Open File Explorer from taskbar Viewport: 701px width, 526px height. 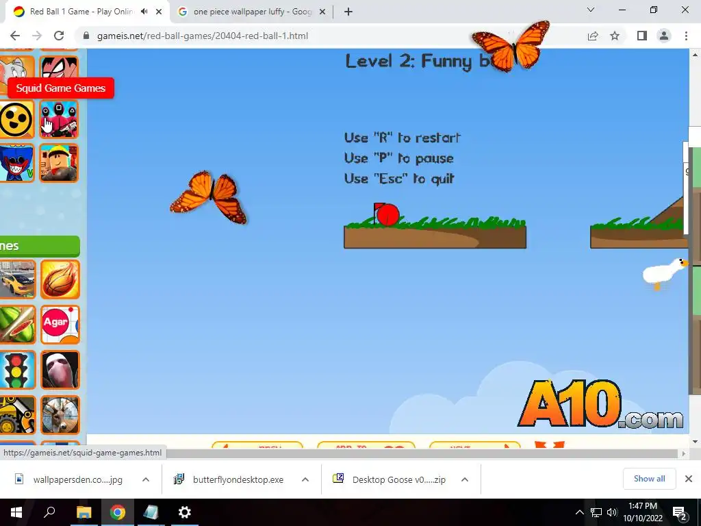coord(84,512)
